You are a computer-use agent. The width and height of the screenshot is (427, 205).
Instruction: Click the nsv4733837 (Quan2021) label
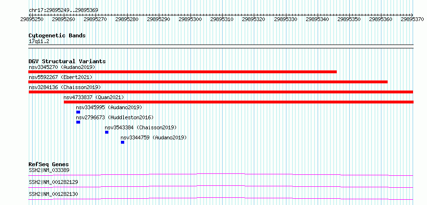click(x=94, y=97)
